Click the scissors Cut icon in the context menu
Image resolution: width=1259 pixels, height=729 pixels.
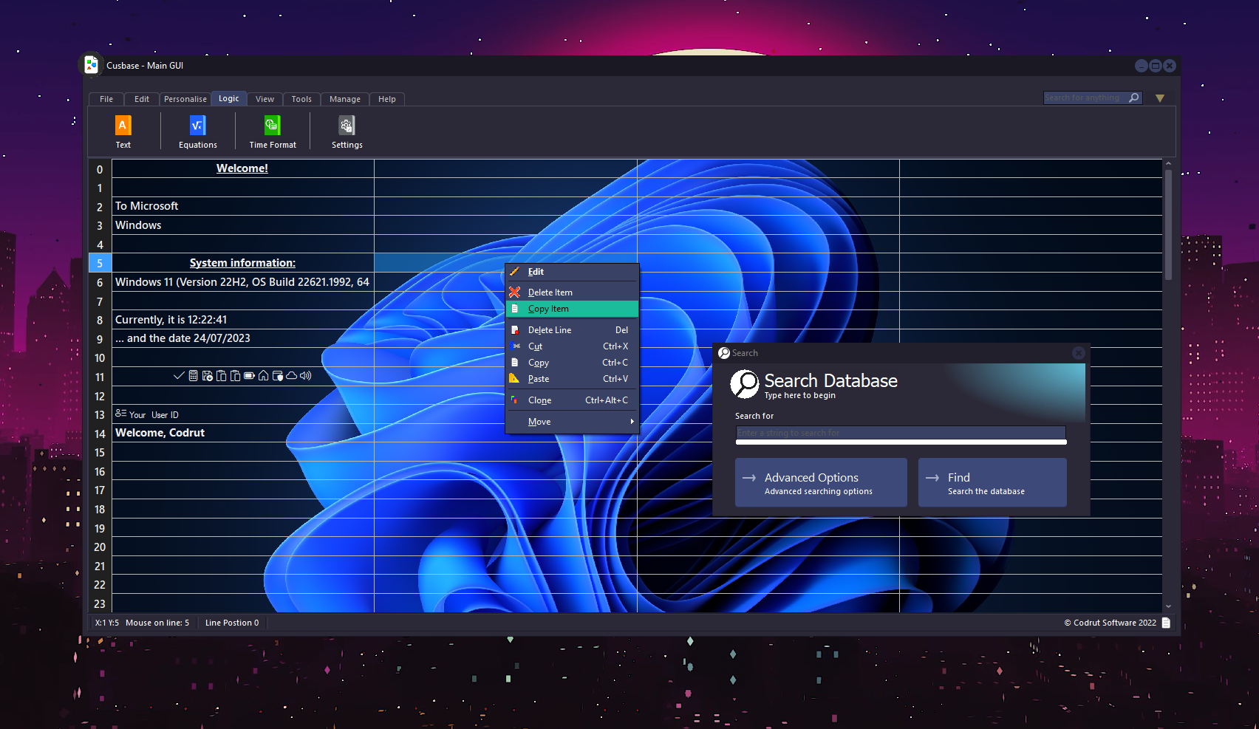pyautogui.click(x=515, y=346)
